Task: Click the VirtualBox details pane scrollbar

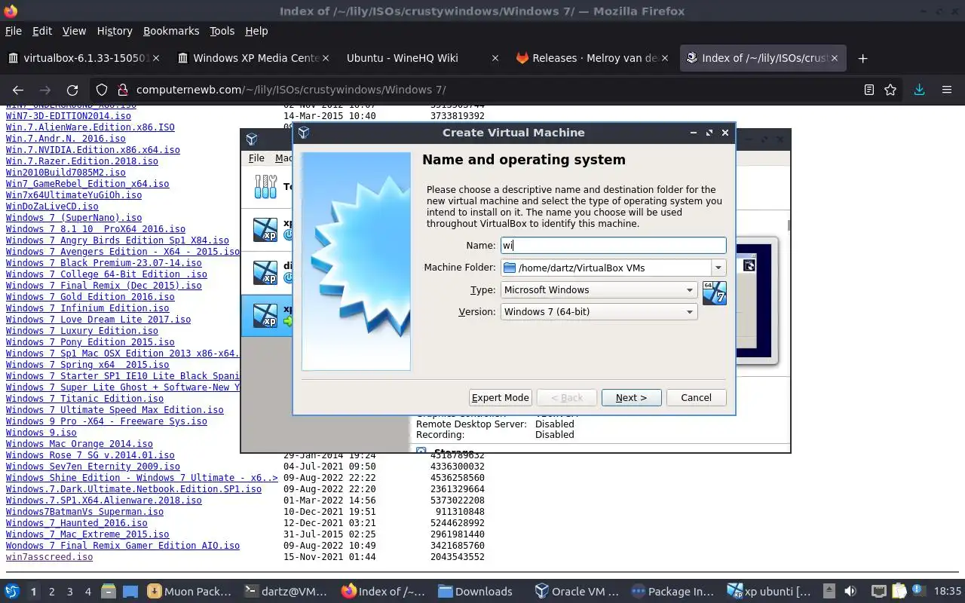Action: [789, 225]
